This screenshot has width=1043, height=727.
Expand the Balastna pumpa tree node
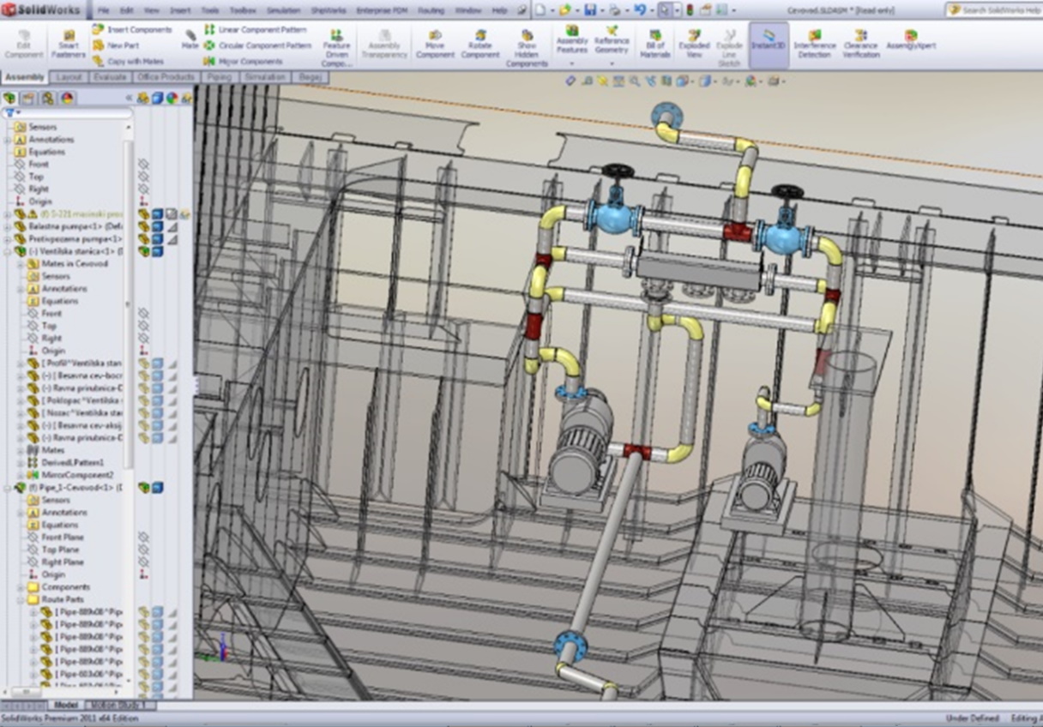(8, 226)
